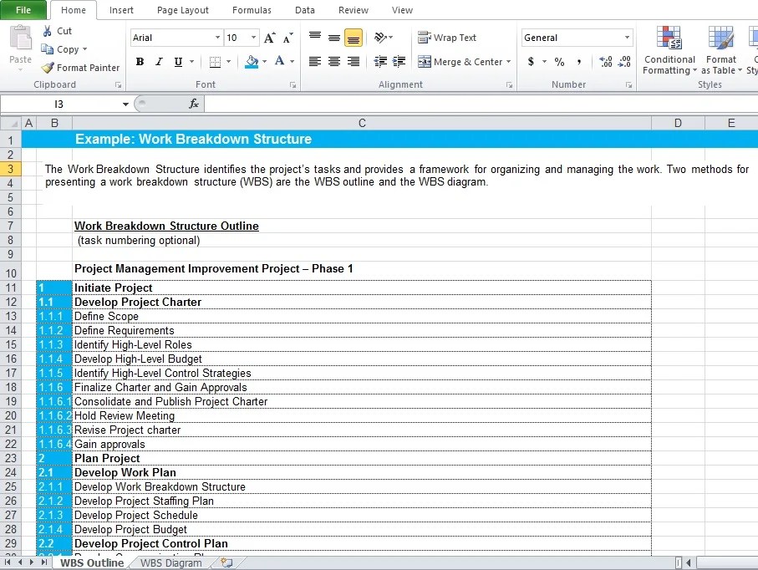Click the Cut scissors icon
Viewport: 758px width, 570px height.
pos(48,31)
